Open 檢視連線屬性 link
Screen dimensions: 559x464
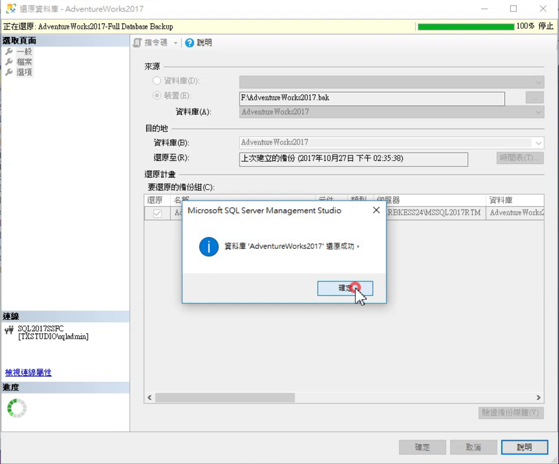click(x=28, y=372)
